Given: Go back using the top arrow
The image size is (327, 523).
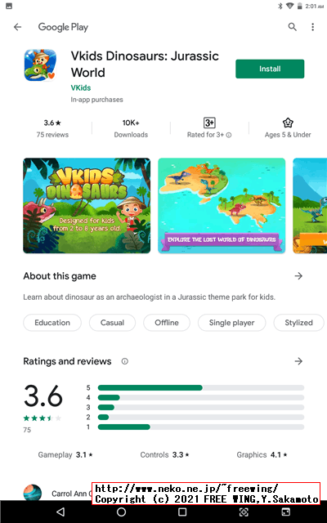Looking at the screenshot, I should pyautogui.click(x=17, y=27).
